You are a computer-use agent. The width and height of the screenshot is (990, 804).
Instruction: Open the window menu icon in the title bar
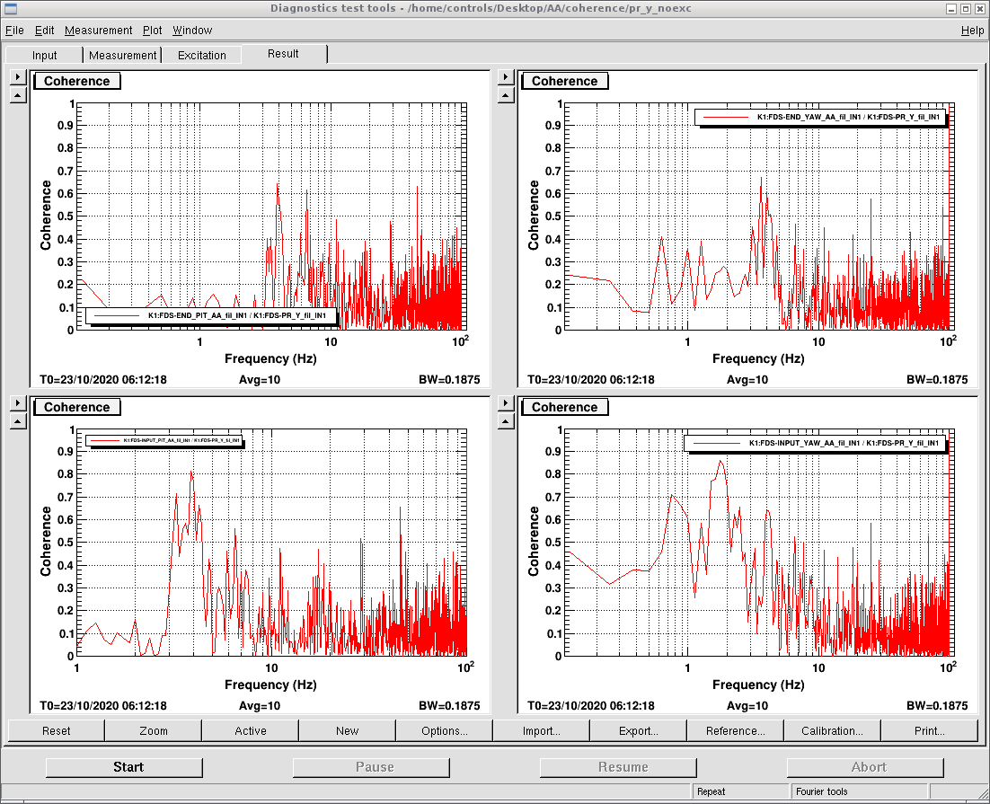tap(10, 9)
